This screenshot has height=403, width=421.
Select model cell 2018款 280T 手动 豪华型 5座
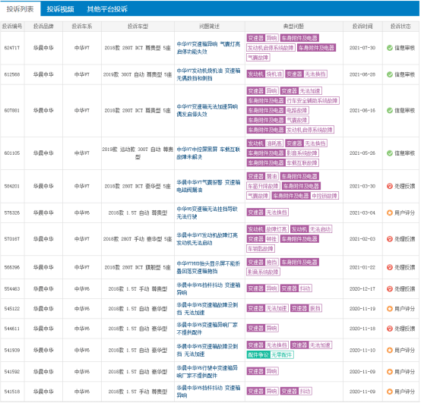pyautogui.click(x=138, y=238)
